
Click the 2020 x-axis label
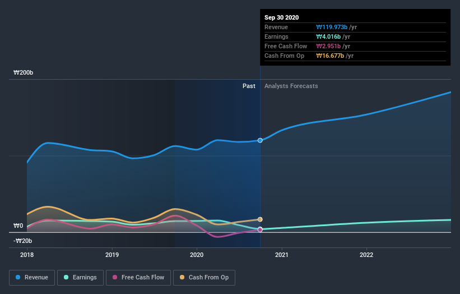tap(197, 255)
